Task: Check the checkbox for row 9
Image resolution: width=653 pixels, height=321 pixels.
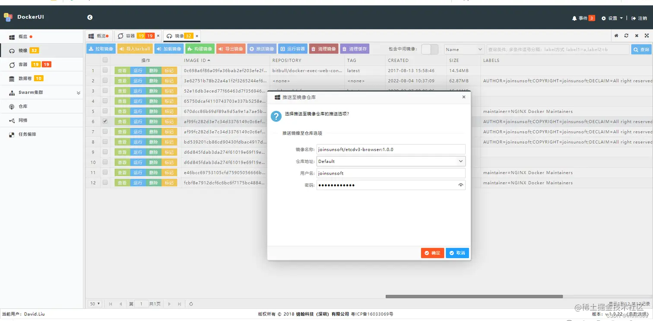Action: coord(105,152)
